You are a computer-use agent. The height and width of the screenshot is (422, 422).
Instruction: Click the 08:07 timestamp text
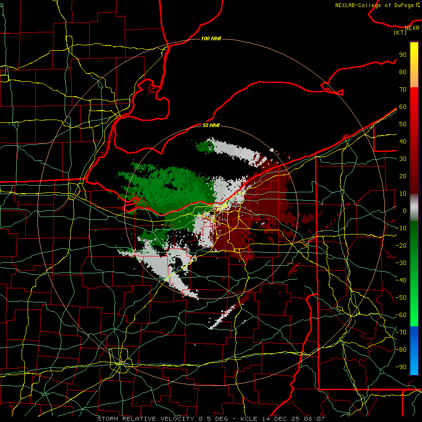[314, 419]
